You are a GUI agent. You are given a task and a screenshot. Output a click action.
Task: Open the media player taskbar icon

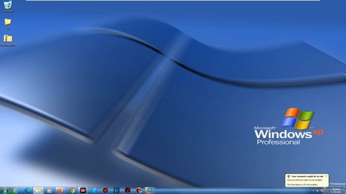(49, 190)
